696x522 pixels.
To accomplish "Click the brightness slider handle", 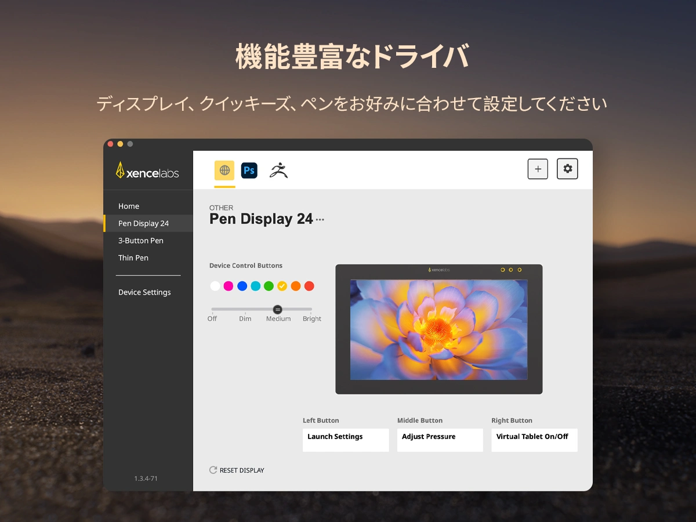I will click(x=277, y=309).
